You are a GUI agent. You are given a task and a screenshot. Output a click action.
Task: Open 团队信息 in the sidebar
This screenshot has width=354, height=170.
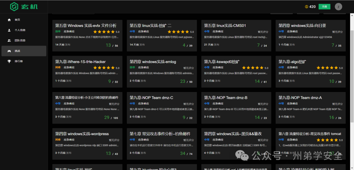click(x=24, y=41)
